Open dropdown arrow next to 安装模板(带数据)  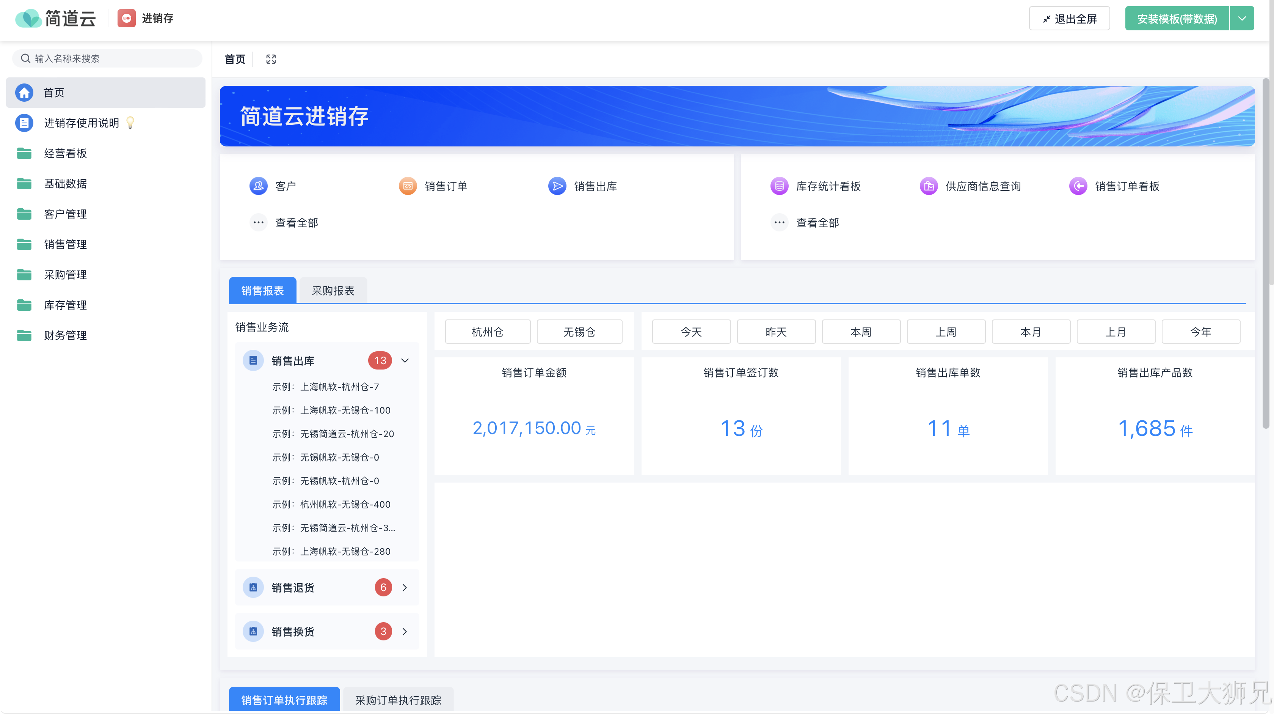tap(1241, 18)
